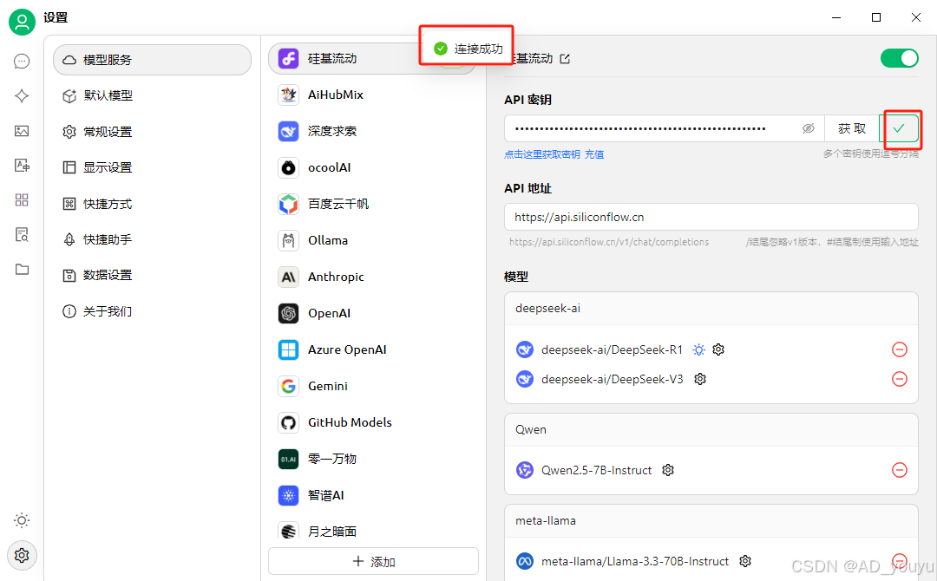Open settings gear for DeepSeek-R1 model
Viewport: 937px width, 581px height.
[718, 349]
